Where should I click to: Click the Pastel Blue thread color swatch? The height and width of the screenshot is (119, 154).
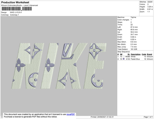click(123, 59)
